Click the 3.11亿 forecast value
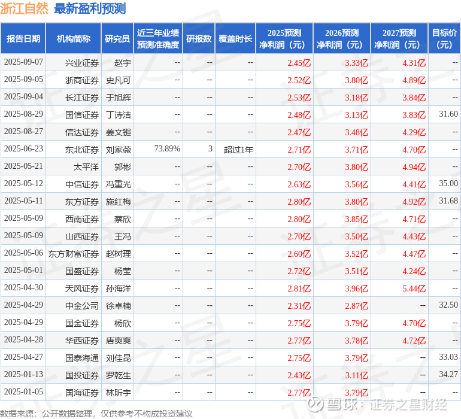461x419 pixels. (x=357, y=375)
